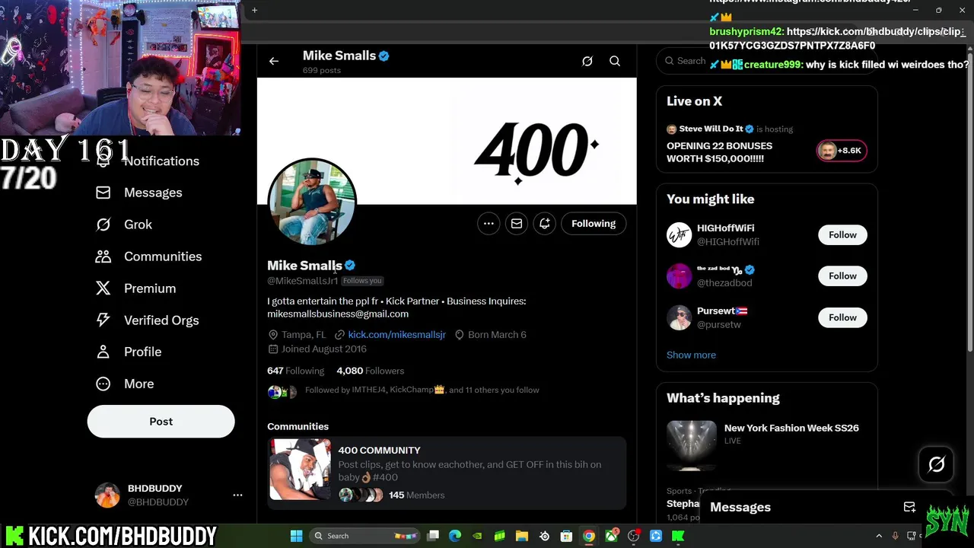The image size is (974, 548).
Task: Open a new browser tab with plus
Action: 255,10
